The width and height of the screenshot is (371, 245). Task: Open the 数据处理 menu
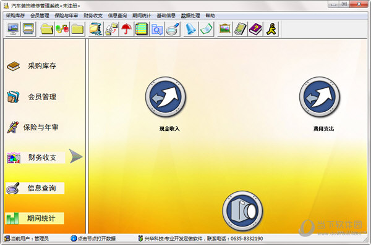[190, 15]
